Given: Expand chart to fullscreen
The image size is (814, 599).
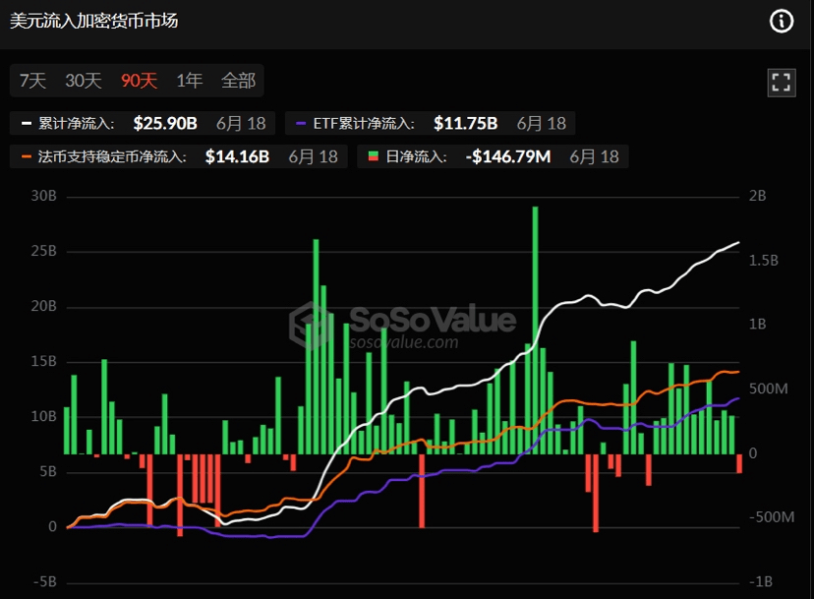Looking at the screenshot, I should click(x=782, y=83).
